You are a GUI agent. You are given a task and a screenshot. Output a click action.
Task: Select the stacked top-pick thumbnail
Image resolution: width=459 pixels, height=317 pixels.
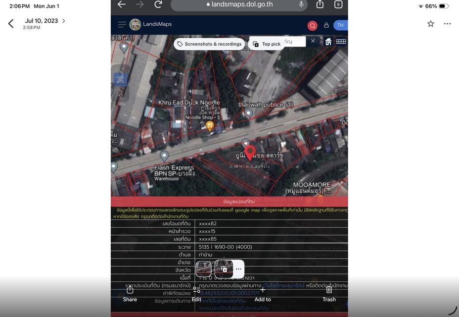tap(224, 269)
